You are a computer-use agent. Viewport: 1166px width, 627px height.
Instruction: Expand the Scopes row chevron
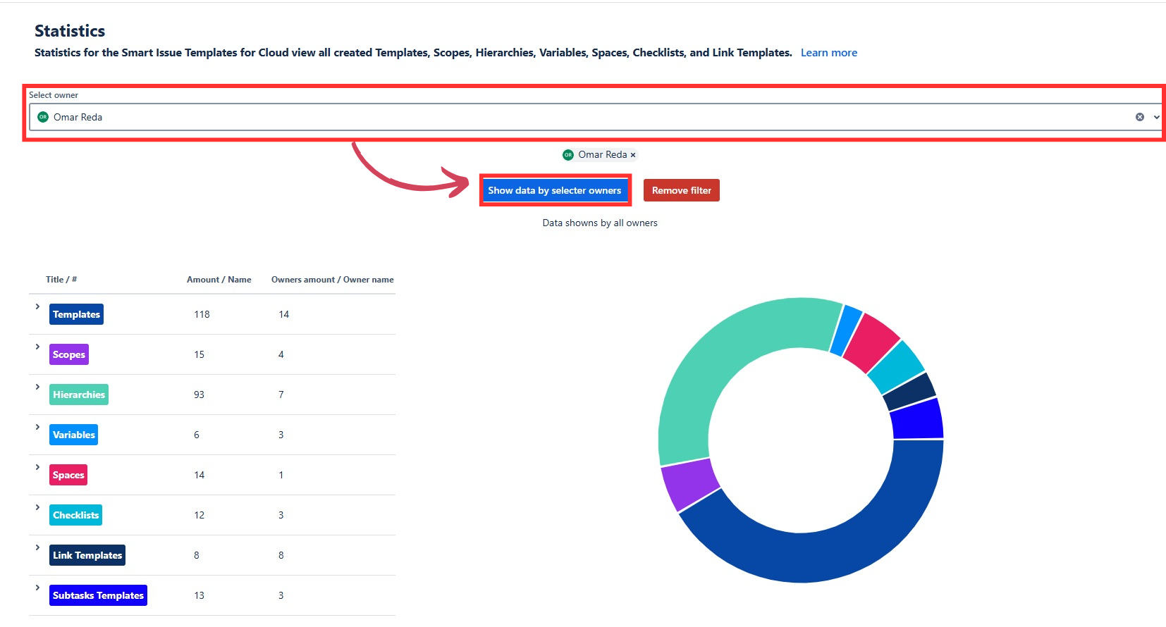tap(38, 347)
